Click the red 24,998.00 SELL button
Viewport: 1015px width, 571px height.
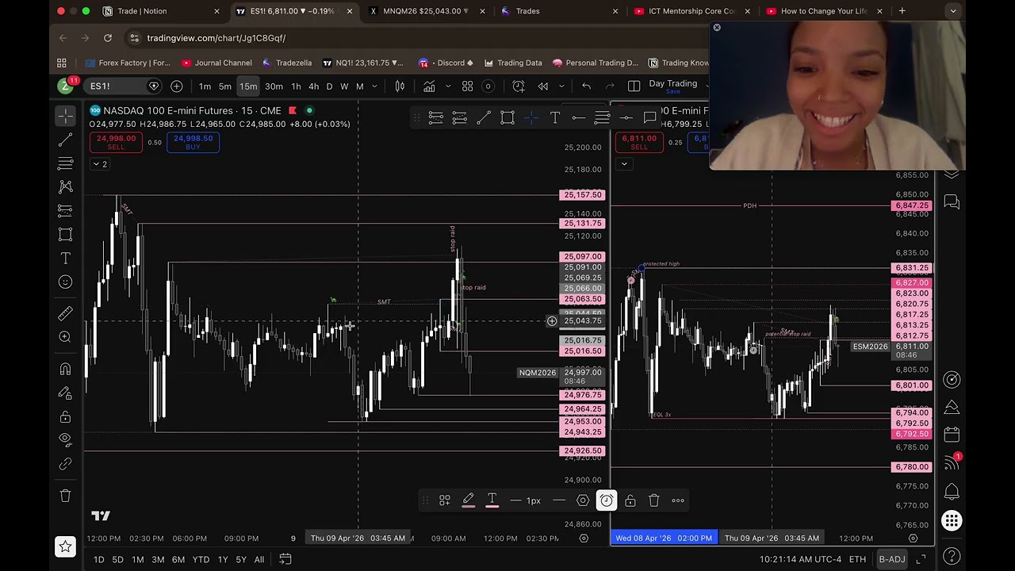tap(116, 142)
